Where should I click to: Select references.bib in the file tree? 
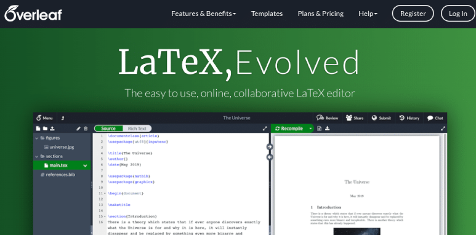click(x=60, y=175)
